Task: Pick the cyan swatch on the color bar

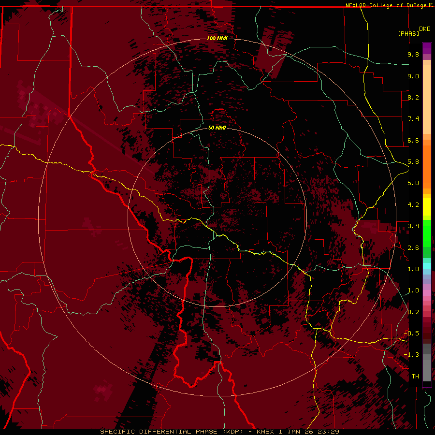Action: (427, 266)
